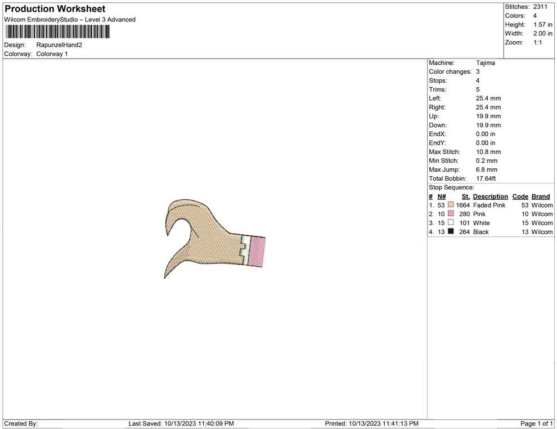Image resolution: width=557 pixels, height=429 pixels.
Task: Click the stitch count 1664 cell
Action: pyautogui.click(x=463, y=205)
